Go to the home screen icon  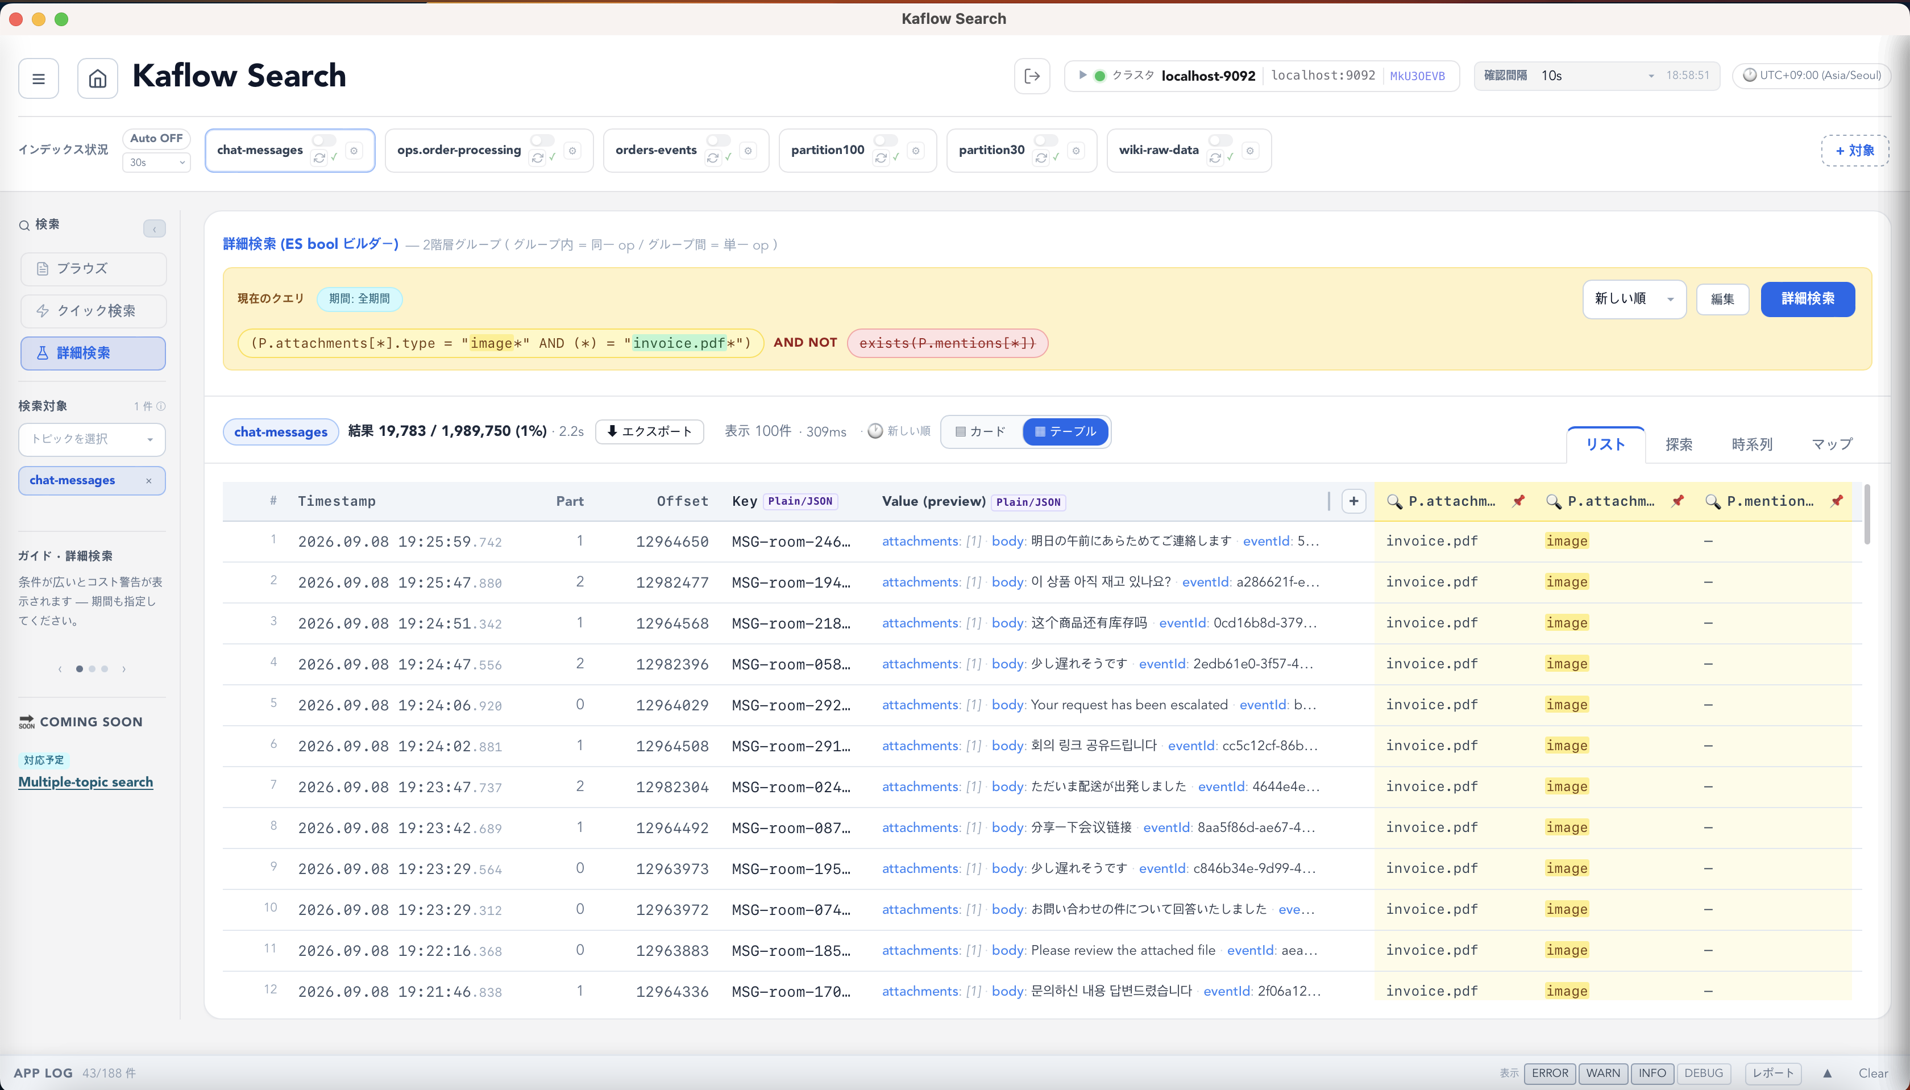pyautogui.click(x=97, y=78)
